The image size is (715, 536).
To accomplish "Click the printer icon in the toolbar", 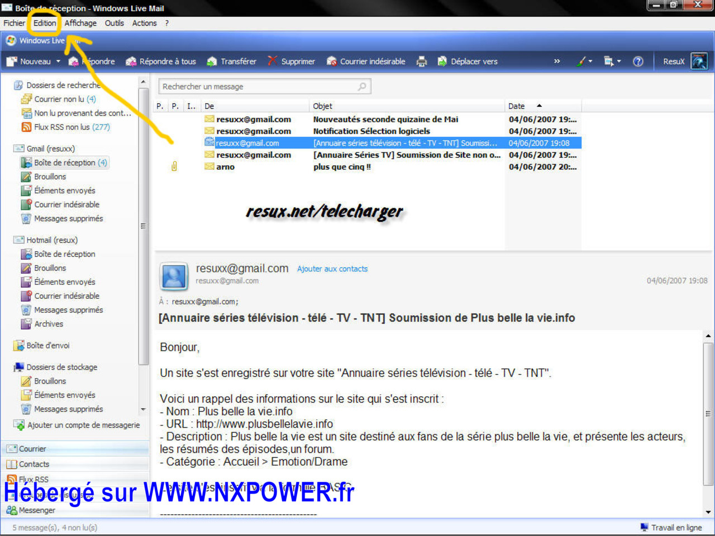I will click(422, 61).
